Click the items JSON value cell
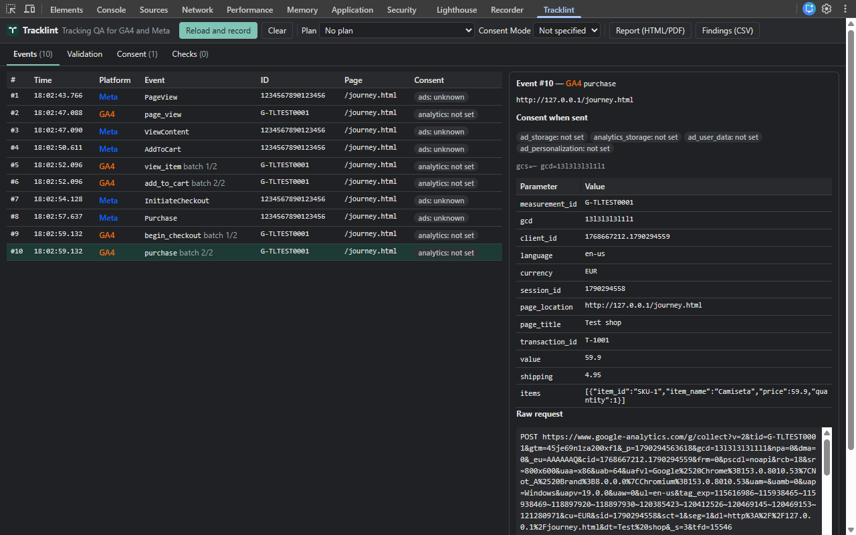This screenshot has height=535, width=856. click(x=706, y=397)
